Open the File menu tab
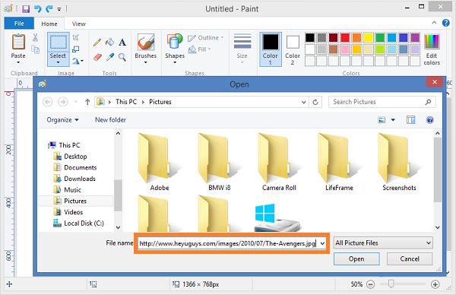 pos(19,24)
